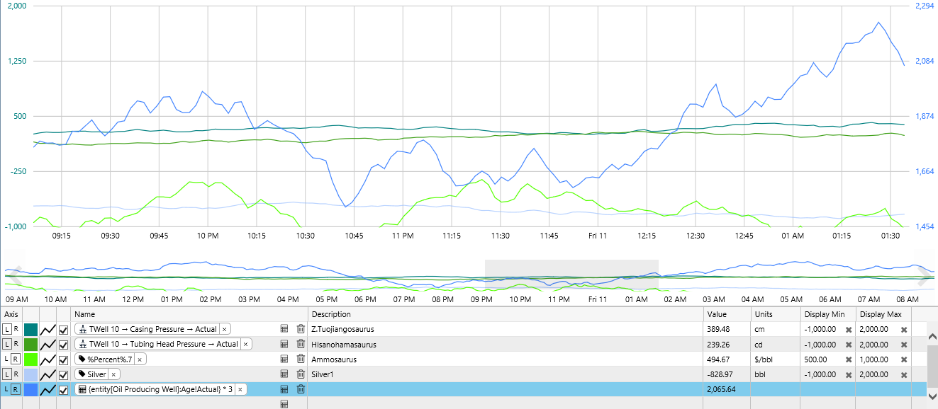The width and height of the screenshot is (938, 409).
Task: Hide the Oil Producing Well Age trend
Action: (64, 389)
